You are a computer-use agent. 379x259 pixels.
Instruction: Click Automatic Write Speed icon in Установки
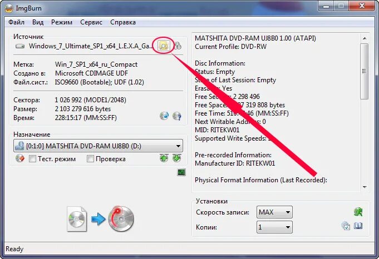coord(358,212)
